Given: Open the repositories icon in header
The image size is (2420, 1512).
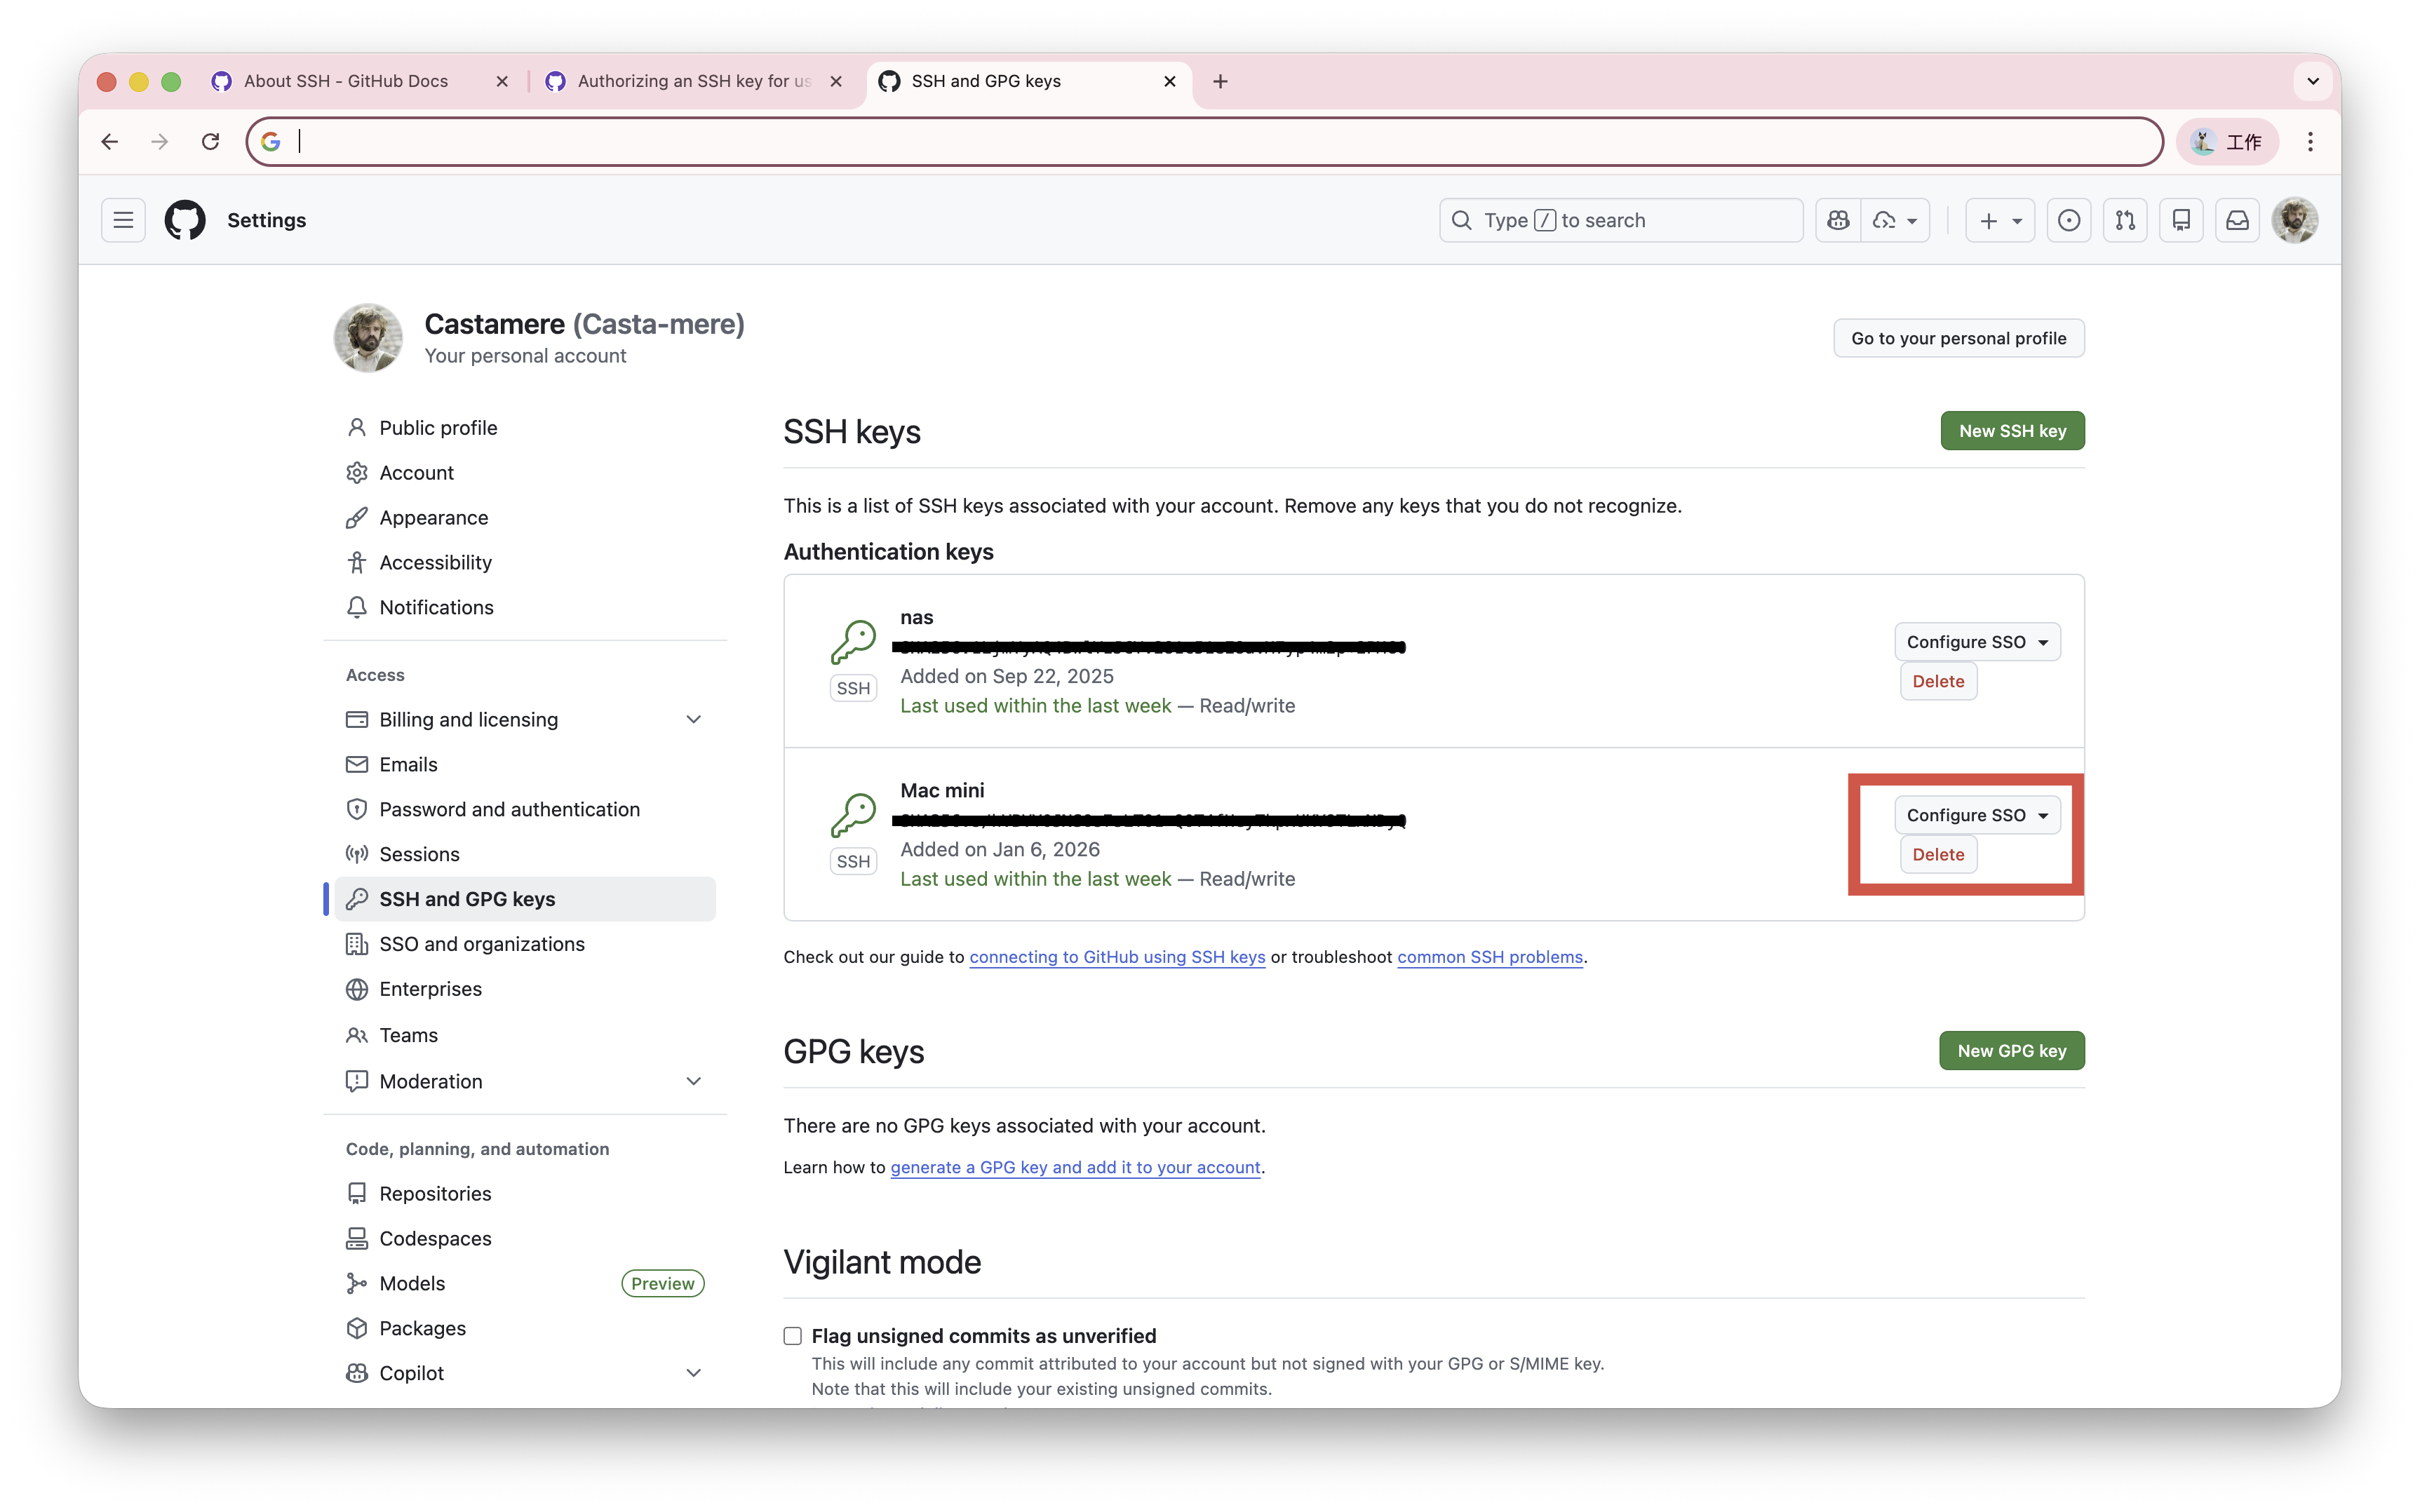Looking at the screenshot, I should click(2181, 220).
